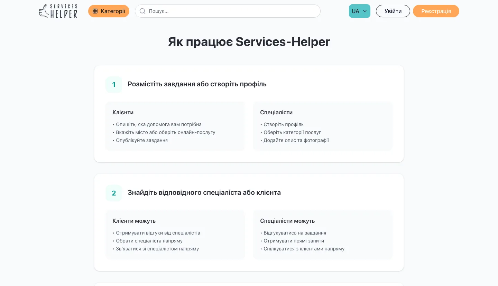The width and height of the screenshot is (498, 286).
Task: Click the Клієнти card title
Action: coord(123,112)
